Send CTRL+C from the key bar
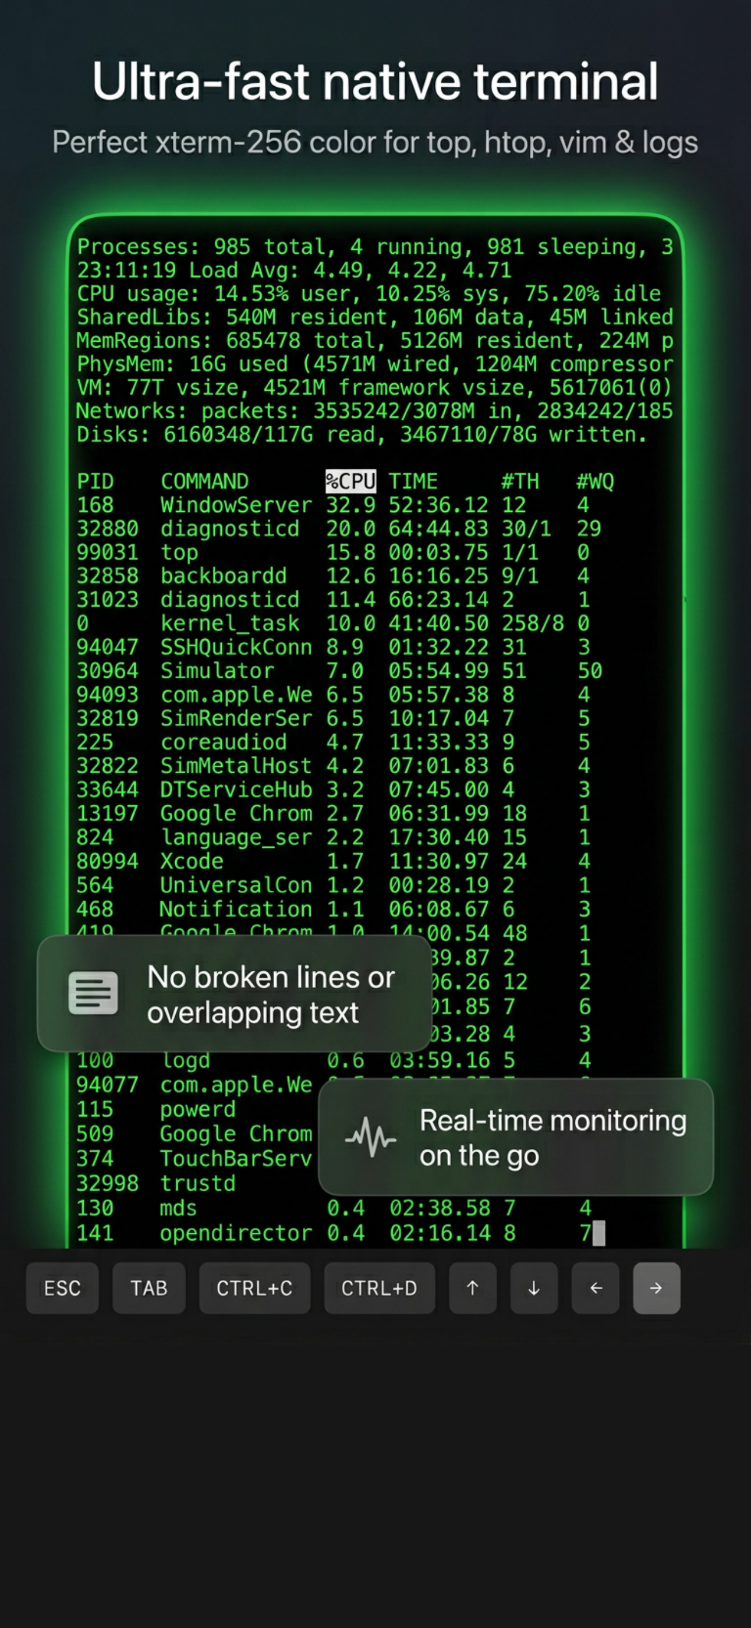Image resolution: width=751 pixels, height=1628 pixels. click(255, 1288)
